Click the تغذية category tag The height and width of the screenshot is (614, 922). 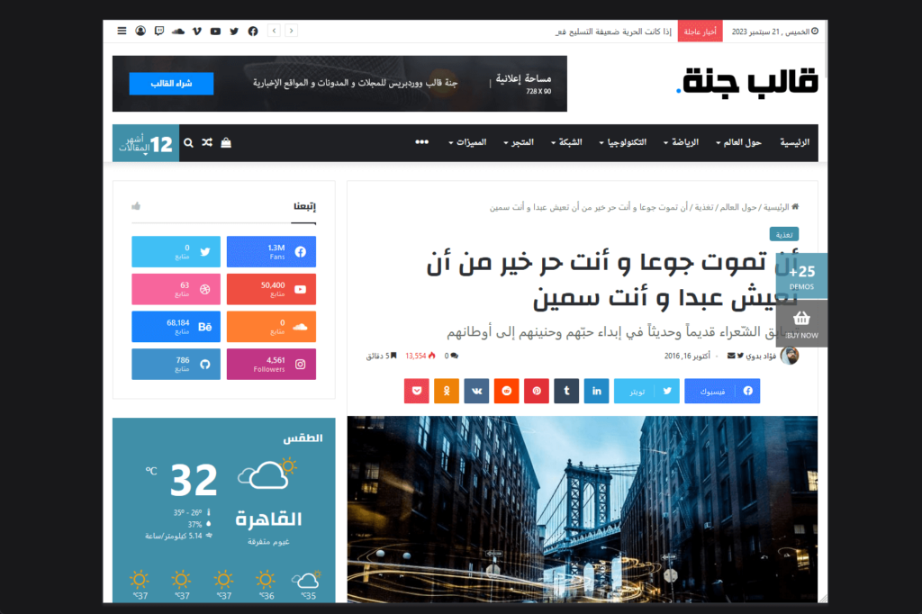coord(784,235)
